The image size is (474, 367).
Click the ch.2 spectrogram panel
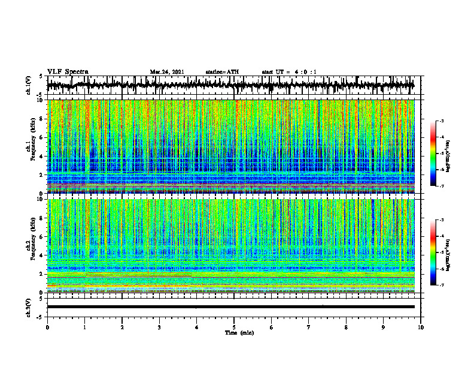[x=231, y=246]
